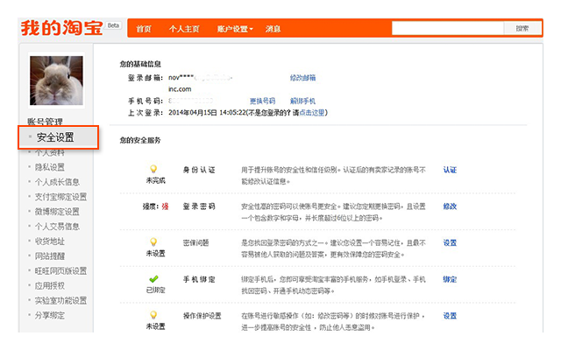The height and width of the screenshot is (350, 561).
Task: Click the search input field
Action: (x=446, y=29)
